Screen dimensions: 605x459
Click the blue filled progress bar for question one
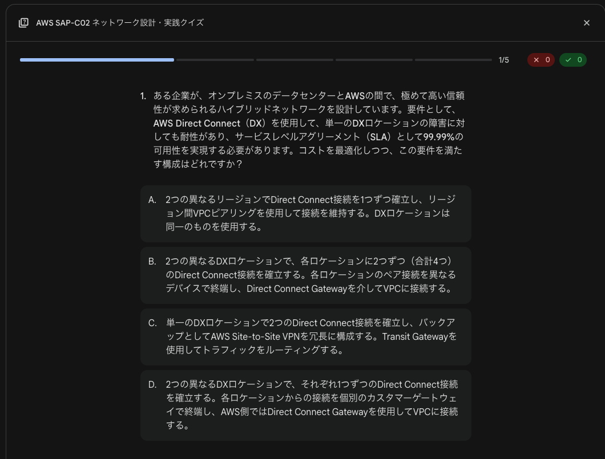[97, 60]
